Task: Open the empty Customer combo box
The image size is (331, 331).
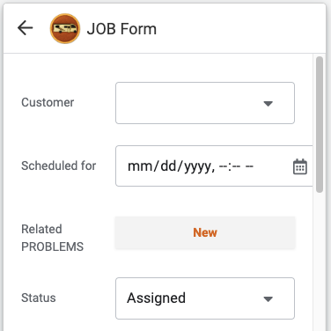Action: coord(205,103)
